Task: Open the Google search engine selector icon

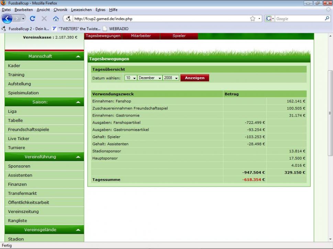Action: (x=269, y=19)
